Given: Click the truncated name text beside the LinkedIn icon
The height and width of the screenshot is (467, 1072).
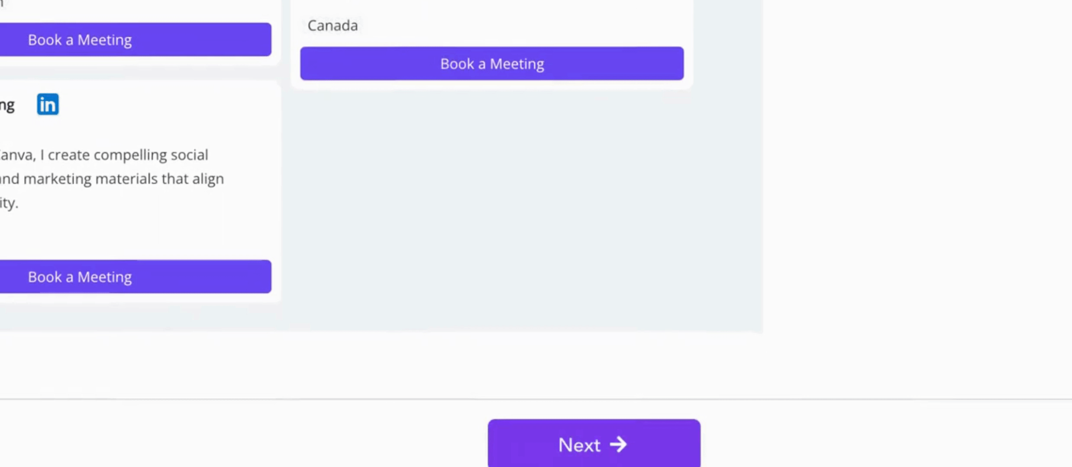Looking at the screenshot, I should click(x=7, y=105).
